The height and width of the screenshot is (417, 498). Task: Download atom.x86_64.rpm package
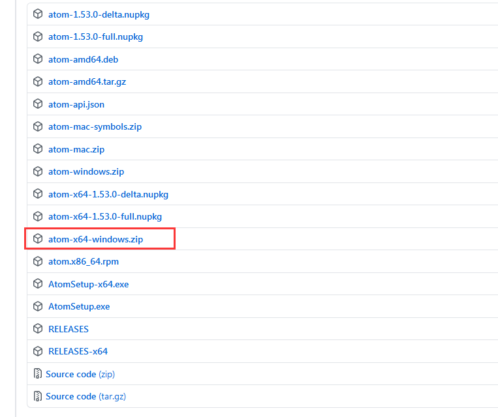pyautogui.click(x=84, y=262)
